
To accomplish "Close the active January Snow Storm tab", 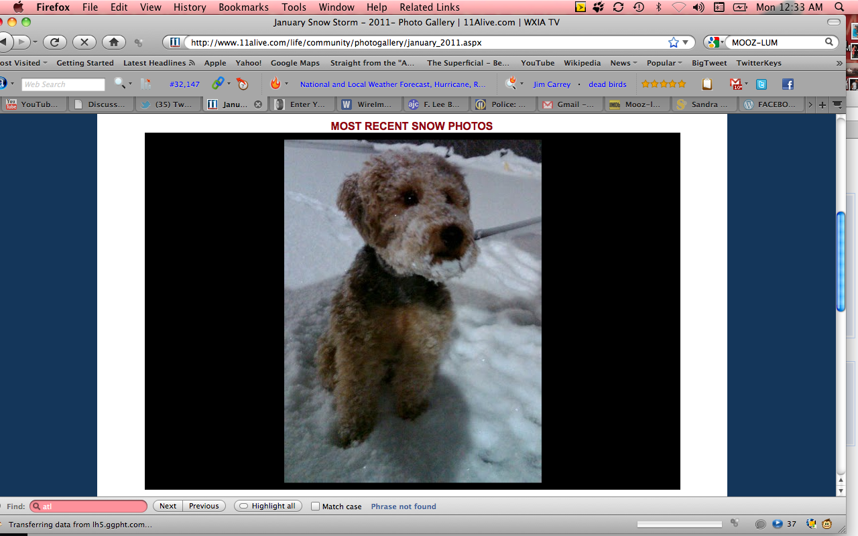I will point(257,105).
